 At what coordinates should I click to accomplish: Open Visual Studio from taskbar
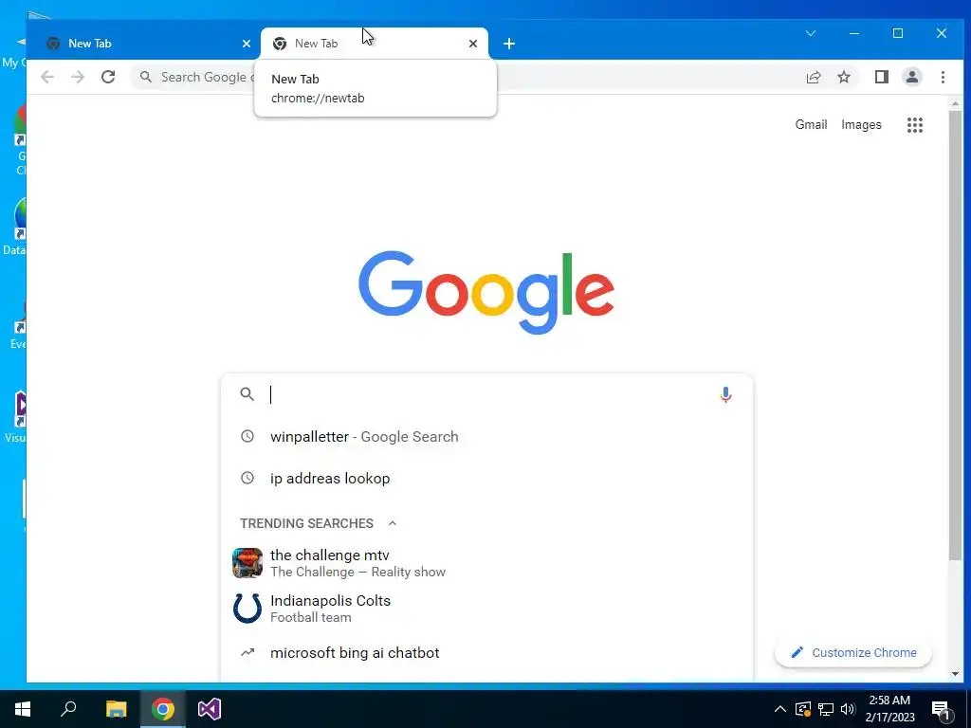[x=210, y=709]
